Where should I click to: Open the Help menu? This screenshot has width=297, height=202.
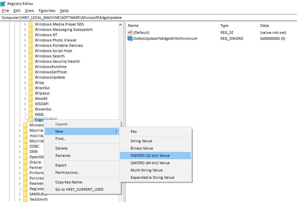(x=64, y=11)
